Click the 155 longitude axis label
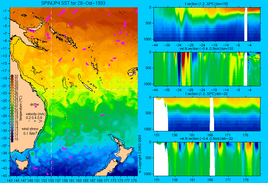This screenshot has width=268, height=183. click(51, 180)
